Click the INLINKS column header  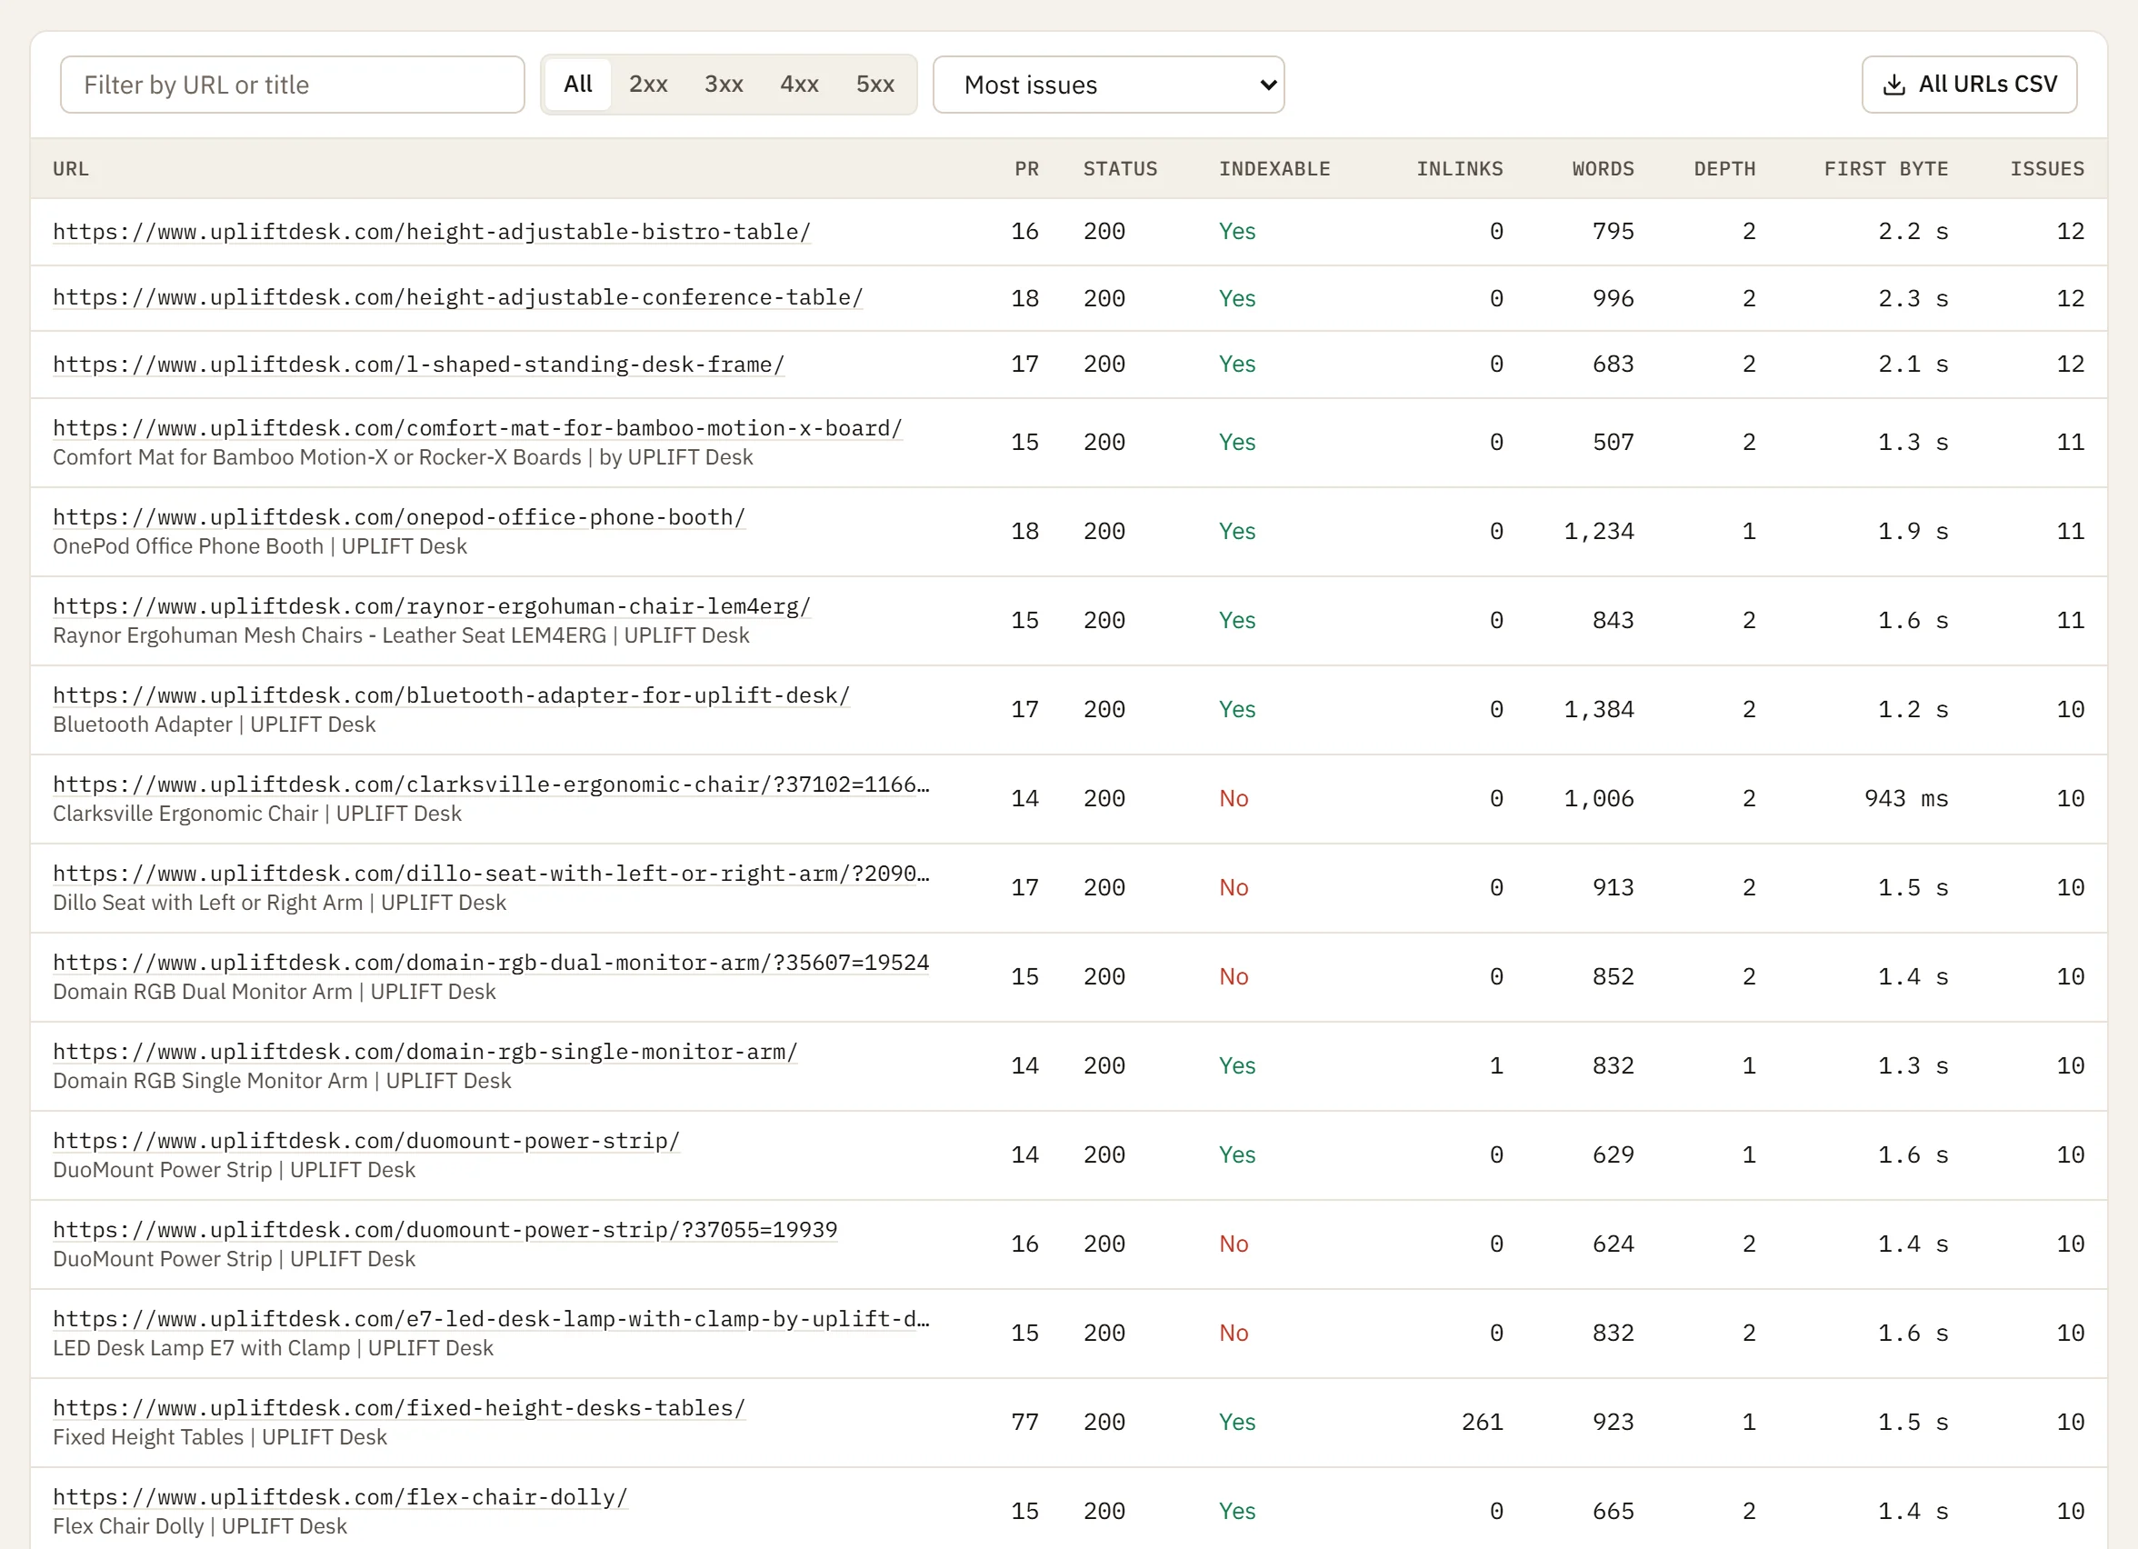[1459, 169]
